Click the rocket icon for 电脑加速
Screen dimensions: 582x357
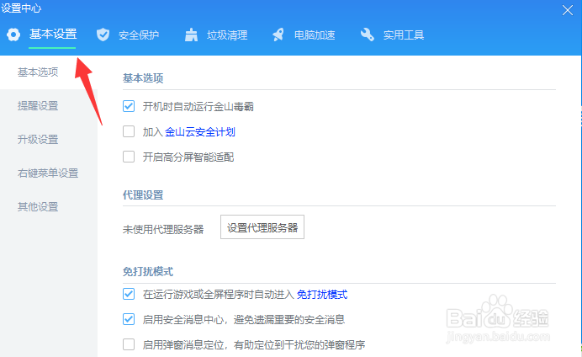point(278,35)
